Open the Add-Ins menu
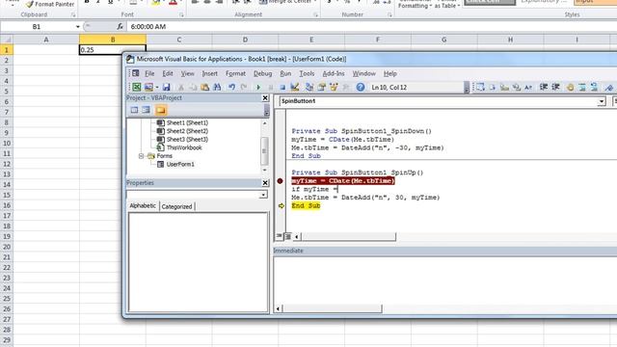This screenshot has height=347, width=617. [334, 73]
